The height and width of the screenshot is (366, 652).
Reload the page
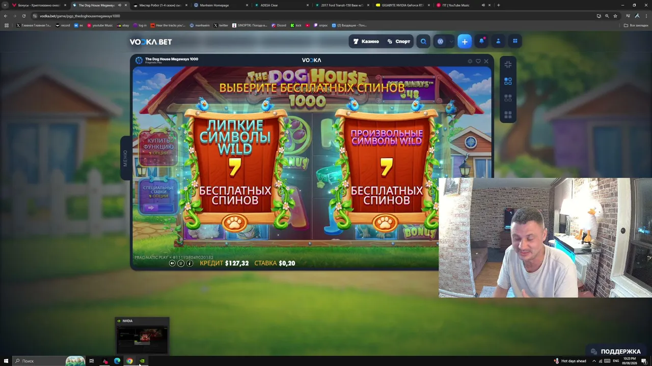tap(23, 16)
